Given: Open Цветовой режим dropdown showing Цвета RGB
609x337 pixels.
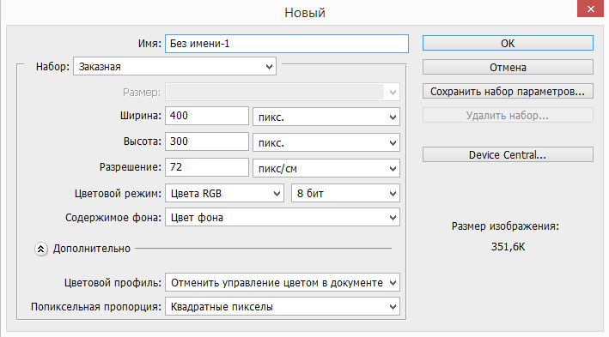Looking at the screenshot, I should tap(224, 193).
